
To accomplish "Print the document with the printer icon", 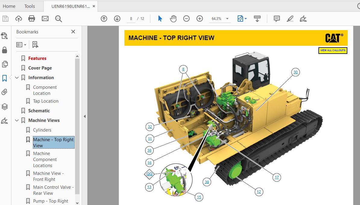I will (32, 19).
